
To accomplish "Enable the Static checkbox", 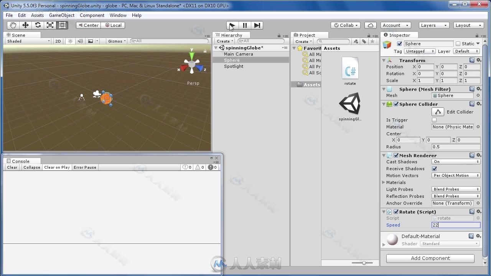I will pyautogui.click(x=458, y=44).
